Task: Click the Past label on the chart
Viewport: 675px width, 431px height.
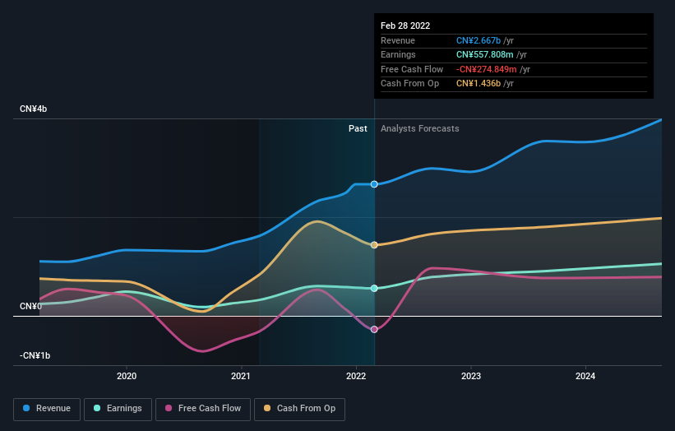Action: [x=358, y=128]
